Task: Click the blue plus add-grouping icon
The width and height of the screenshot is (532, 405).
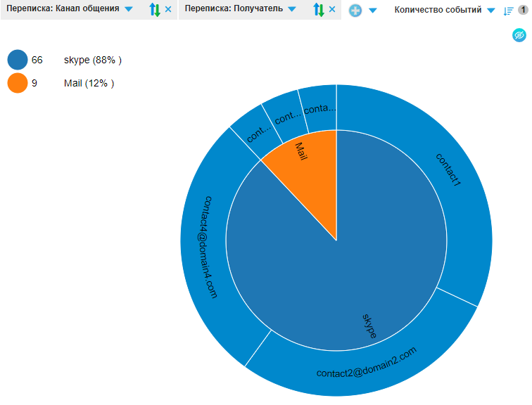Action: coord(355,11)
